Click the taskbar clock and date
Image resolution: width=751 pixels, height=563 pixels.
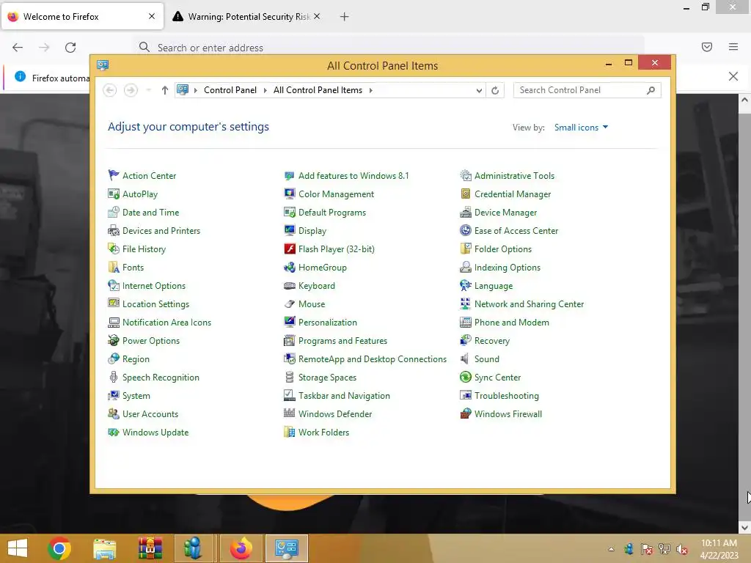pyautogui.click(x=719, y=549)
